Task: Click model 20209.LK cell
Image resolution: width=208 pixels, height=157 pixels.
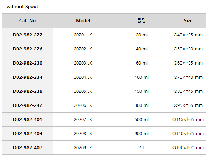Action: (83, 147)
